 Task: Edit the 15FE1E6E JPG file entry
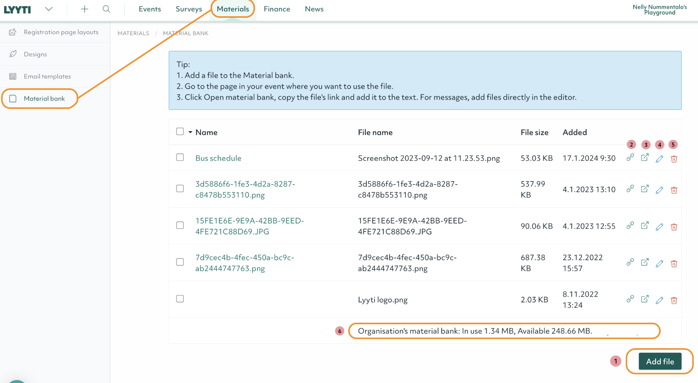click(x=659, y=227)
